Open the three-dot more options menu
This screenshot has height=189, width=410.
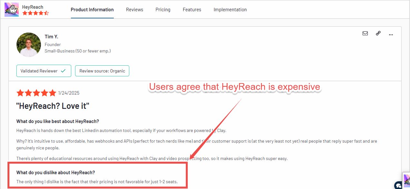391,34
